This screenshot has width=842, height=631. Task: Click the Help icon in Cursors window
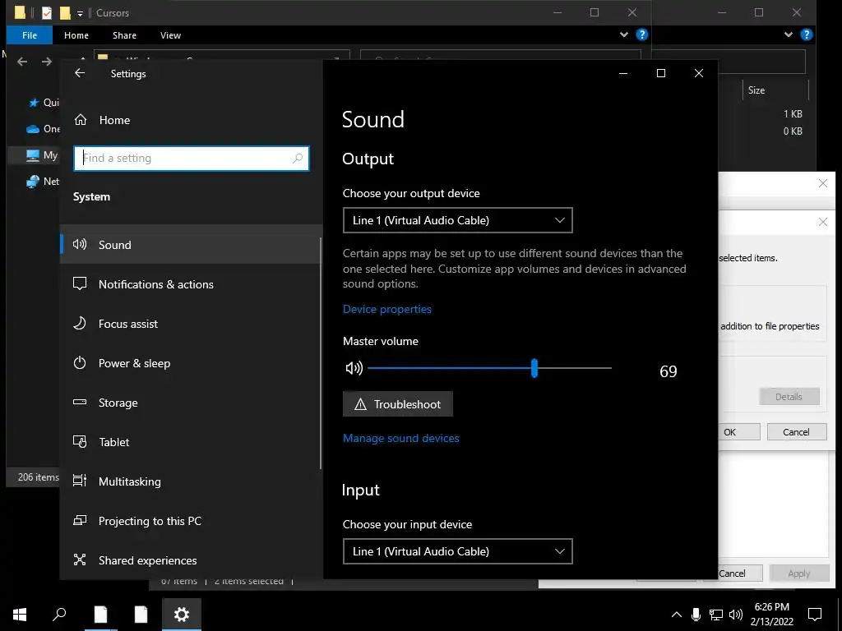(641, 35)
